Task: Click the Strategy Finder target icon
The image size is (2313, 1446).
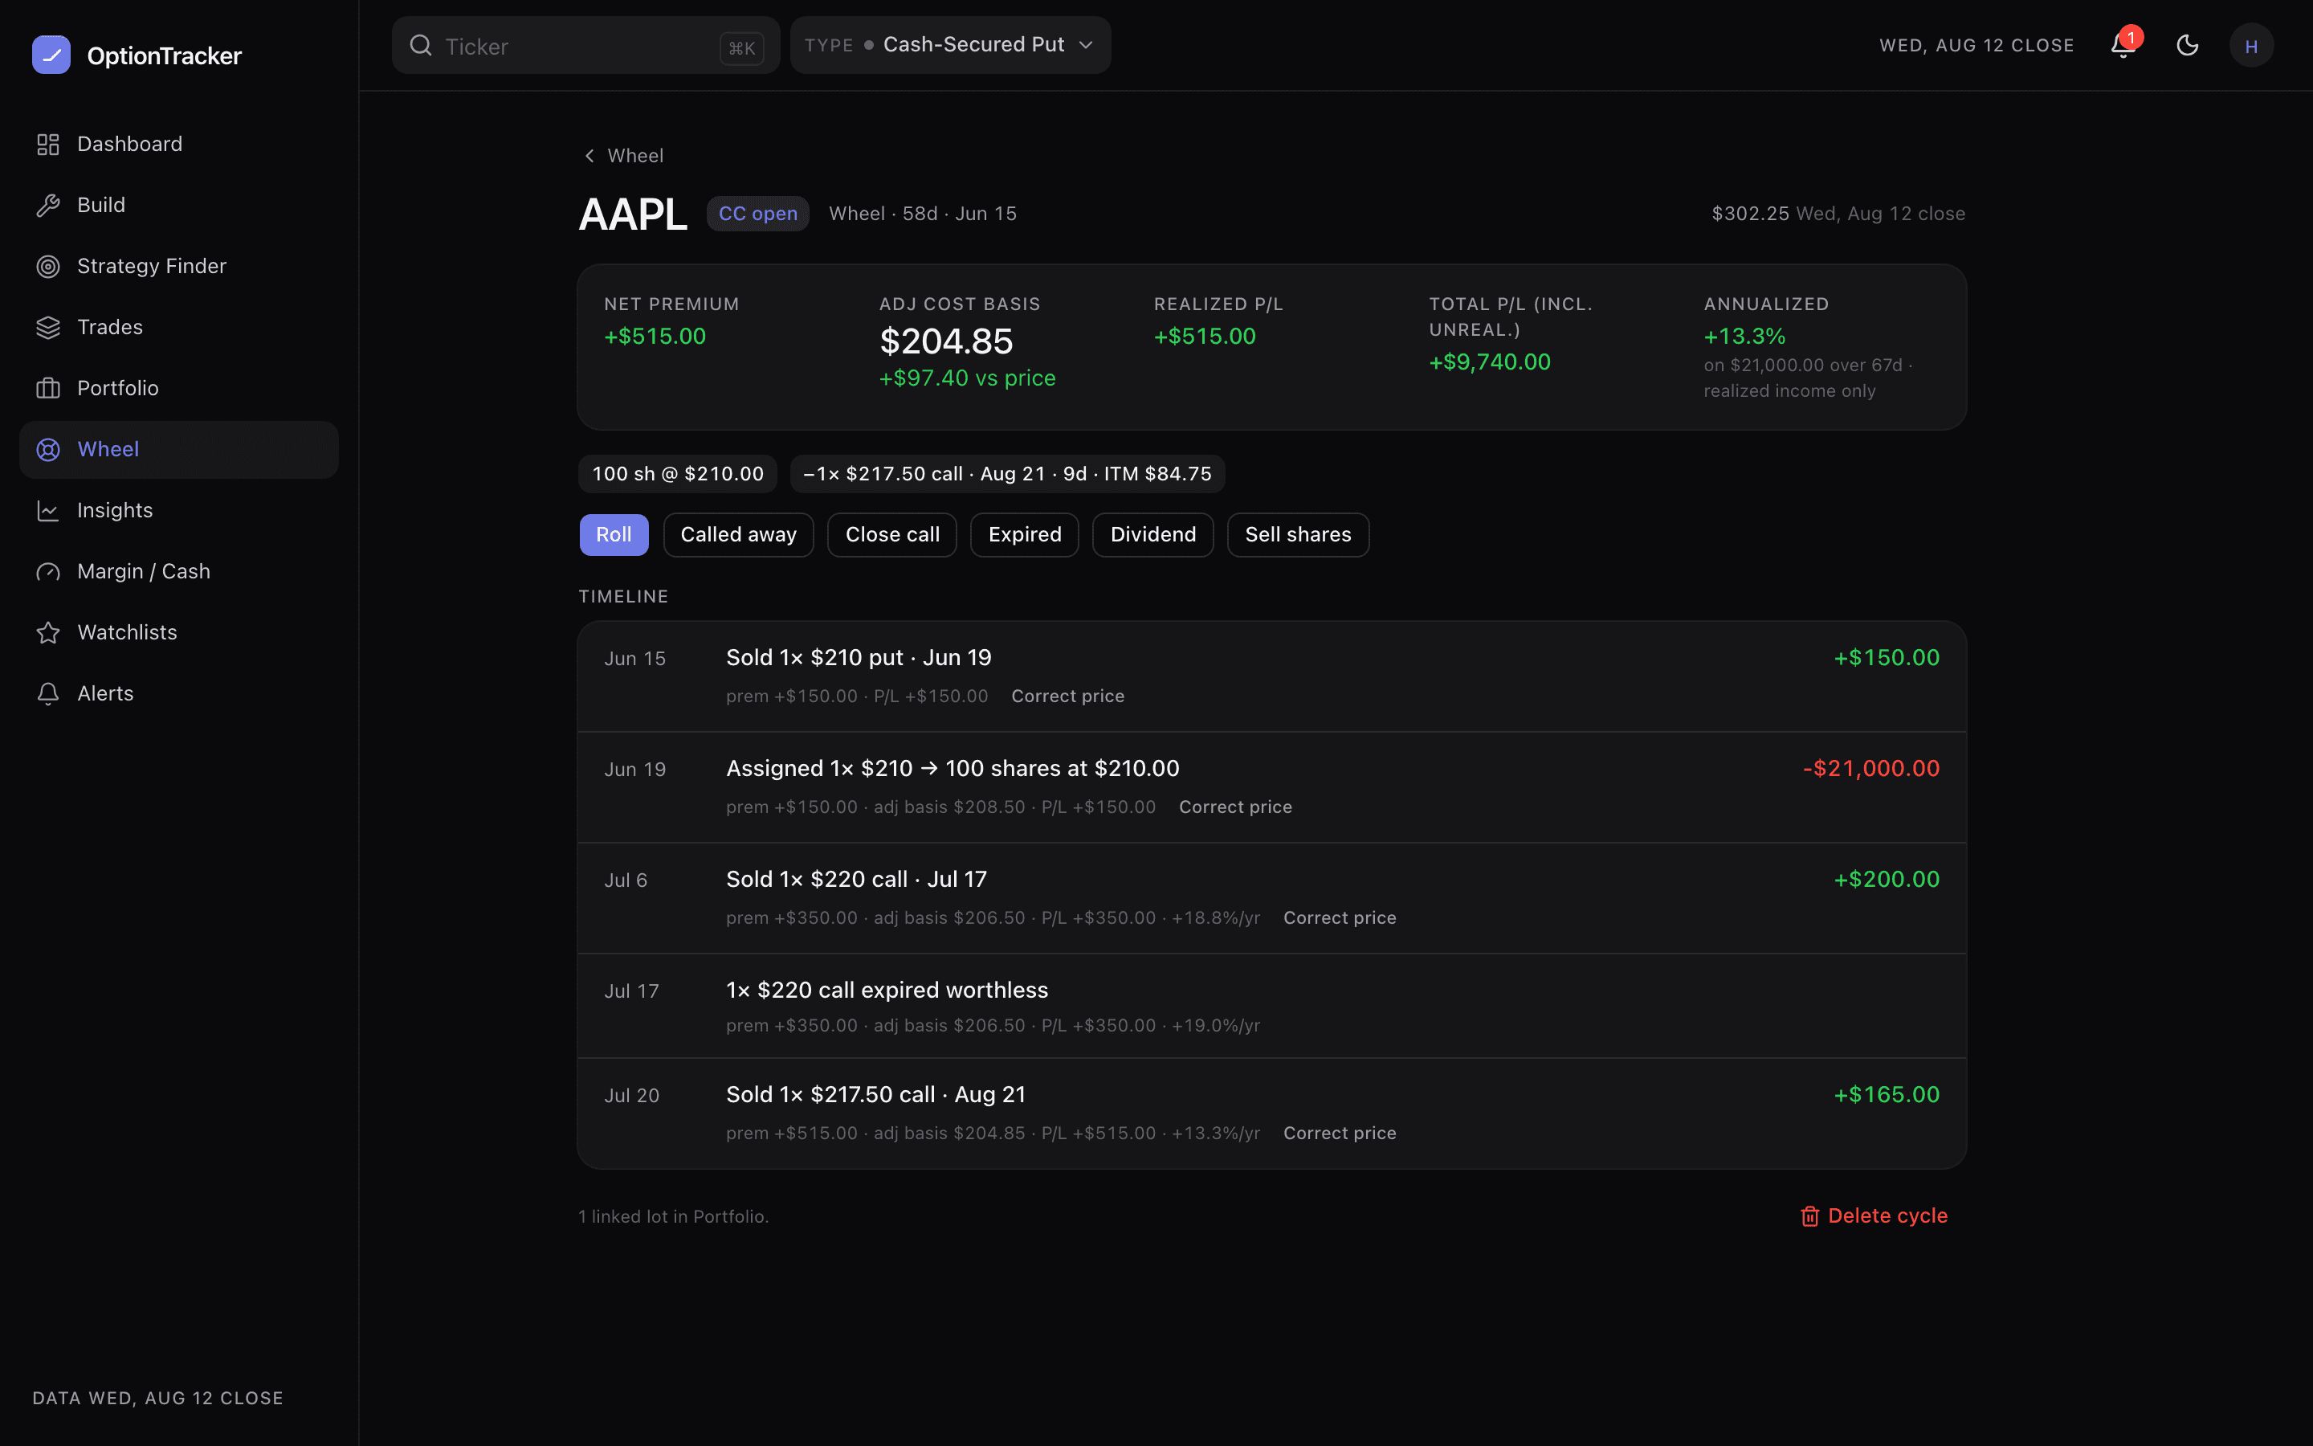Action: [x=48, y=267]
